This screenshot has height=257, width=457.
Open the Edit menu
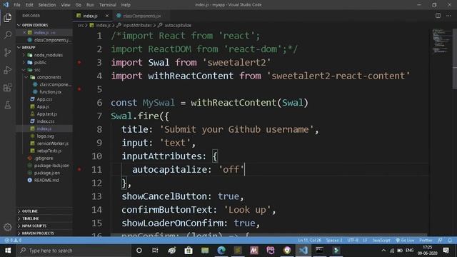(29, 5)
